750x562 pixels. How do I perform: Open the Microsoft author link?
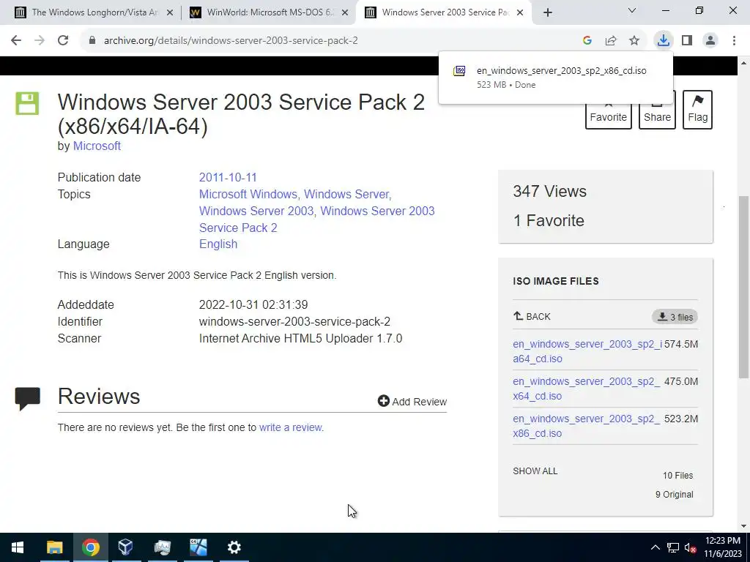[97, 146]
